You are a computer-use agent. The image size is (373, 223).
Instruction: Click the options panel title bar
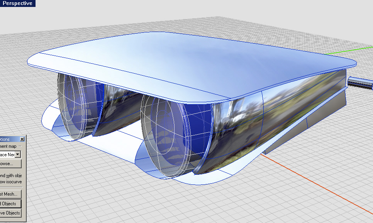click(x=9, y=139)
